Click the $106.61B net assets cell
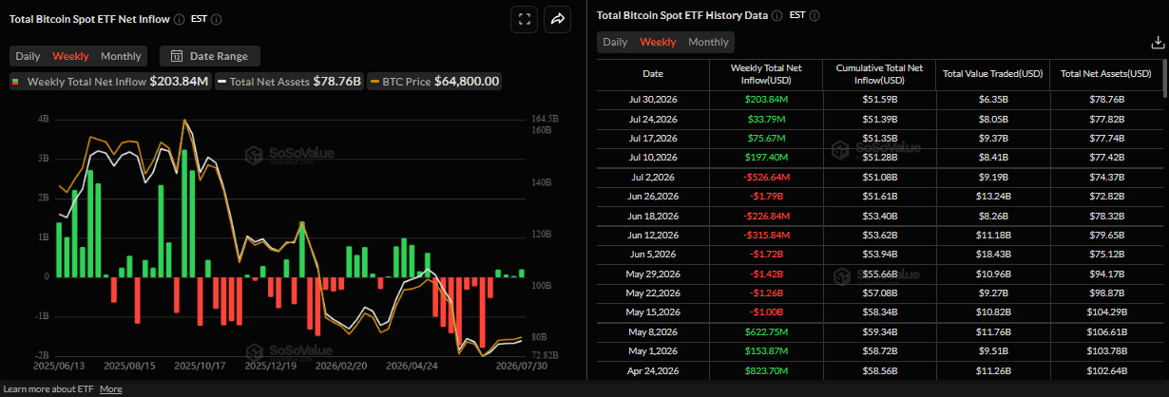Viewport: 1169px width, 397px height. coord(1105,331)
